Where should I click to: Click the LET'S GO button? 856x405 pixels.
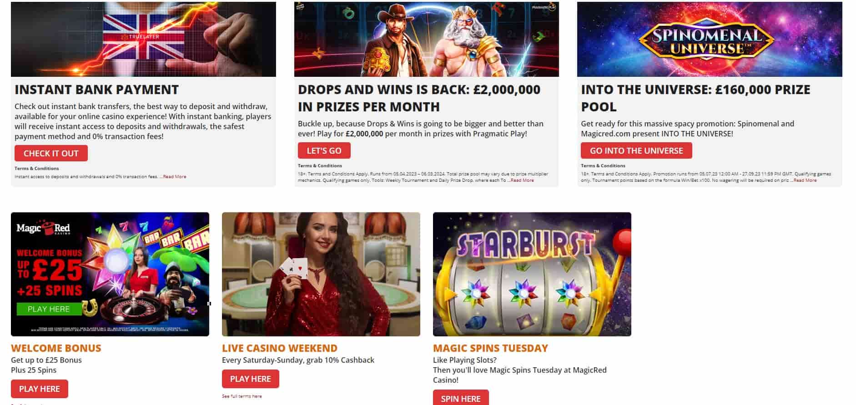pyautogui.click(x=324, y=150)
